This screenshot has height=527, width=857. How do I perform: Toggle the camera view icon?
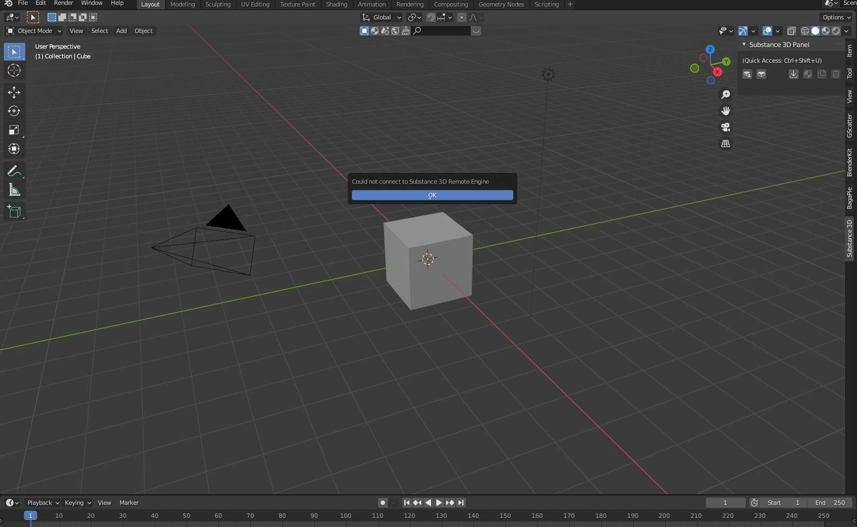pos(726,127)
